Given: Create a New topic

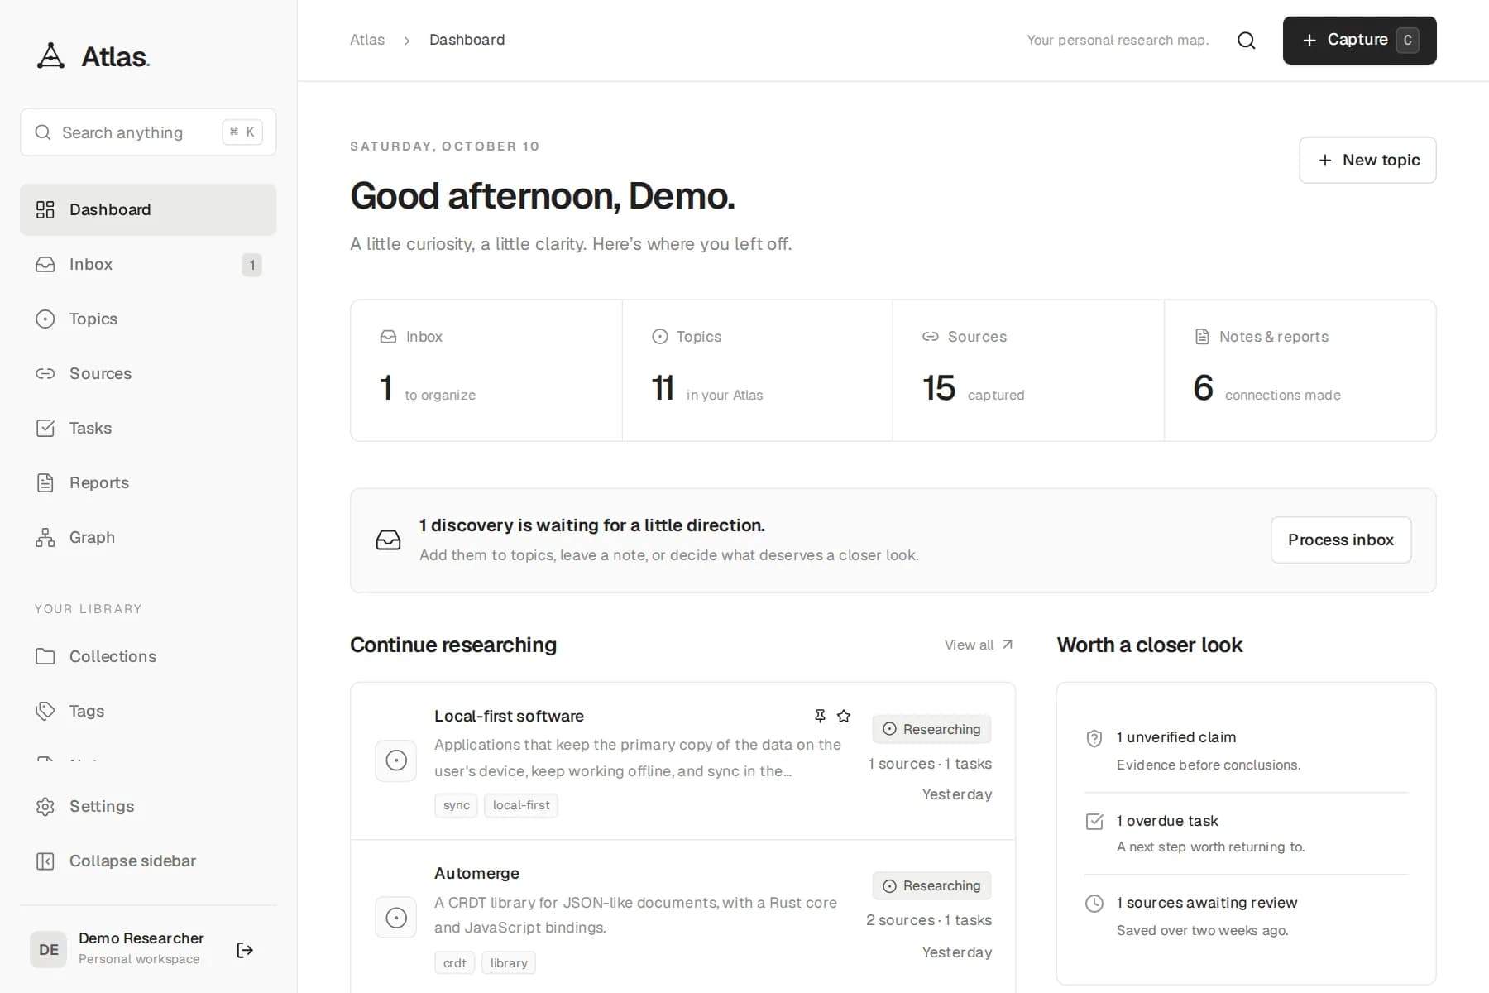Looking at the screenshot, I should (x=1367, y=160).
